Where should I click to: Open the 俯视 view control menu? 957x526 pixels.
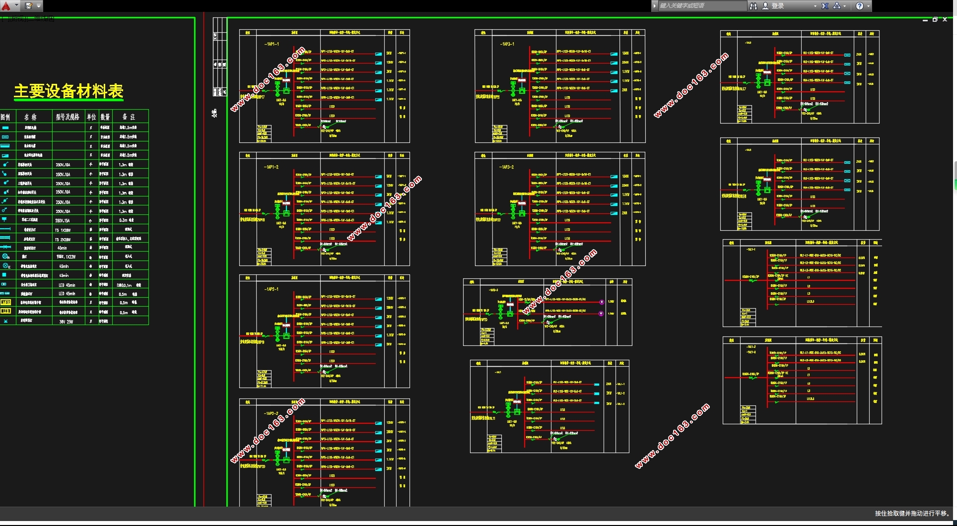tap(18, 18)
